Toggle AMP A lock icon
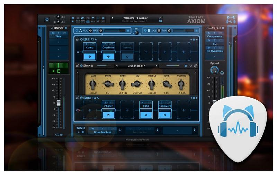The width and height of the screenshot is (277, 172). coord(77,66)
